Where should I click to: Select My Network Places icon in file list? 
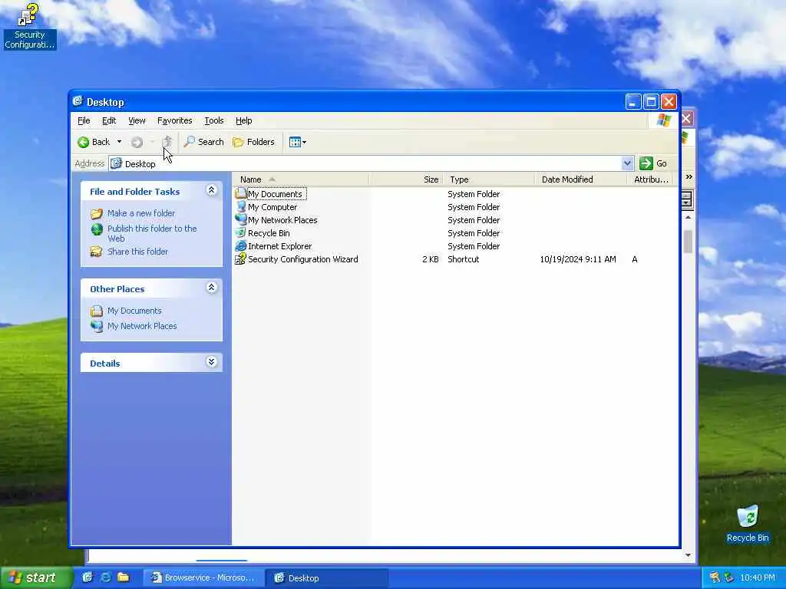(x=240, y=219)
